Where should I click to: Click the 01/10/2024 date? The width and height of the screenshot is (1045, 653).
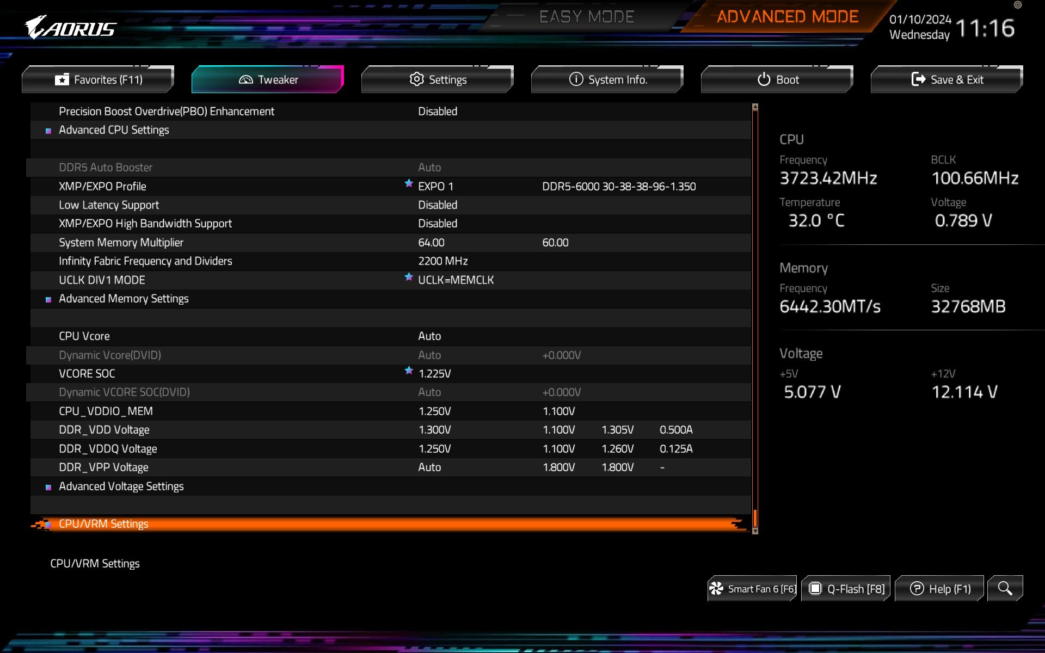[920, 19]
